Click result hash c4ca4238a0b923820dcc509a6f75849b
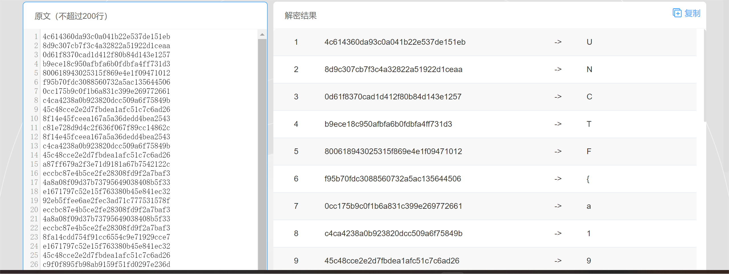The height and width of the screenshot is (274, 729). point(394,234)
